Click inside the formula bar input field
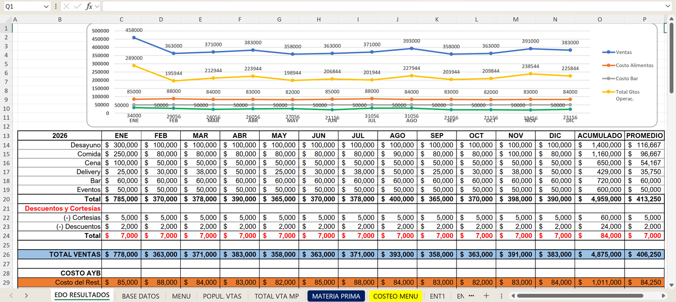 point(383,6)
